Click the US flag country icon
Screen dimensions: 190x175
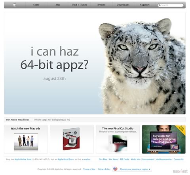pos(115,169)
